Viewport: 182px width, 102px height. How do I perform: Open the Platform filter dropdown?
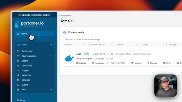75,45
